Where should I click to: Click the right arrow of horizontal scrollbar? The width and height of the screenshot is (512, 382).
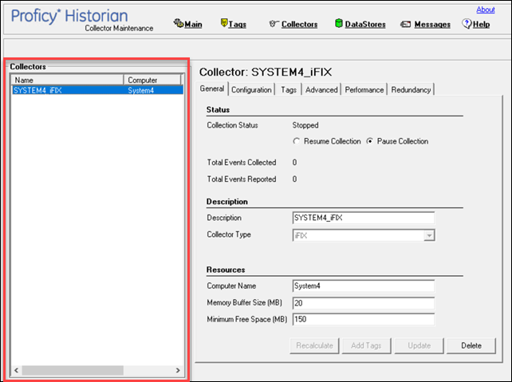tap(178, 370)
